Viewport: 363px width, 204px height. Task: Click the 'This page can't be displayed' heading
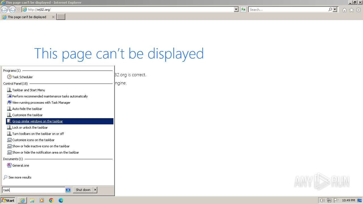coord(119,54)
